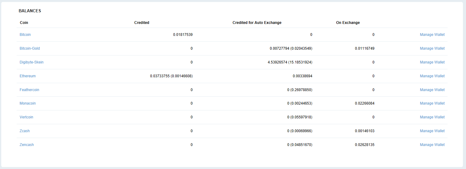
Task: Open the Feathercoin coin link
Action: click(29, 90)
